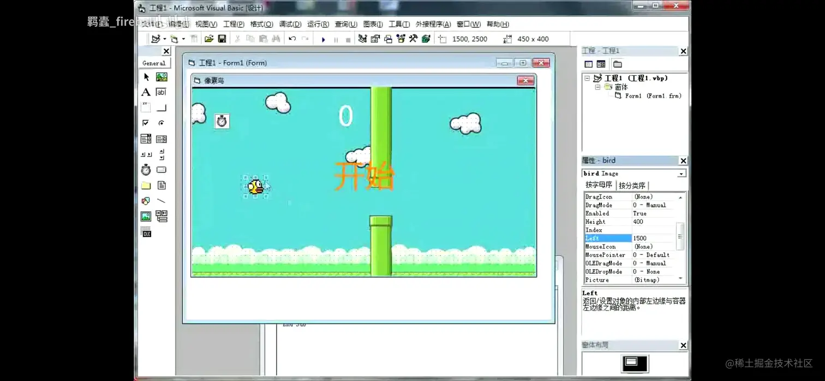This screenshot has width=825, height=381.
Task: Select the Line control tool
Action: click(x=162, y=201)
